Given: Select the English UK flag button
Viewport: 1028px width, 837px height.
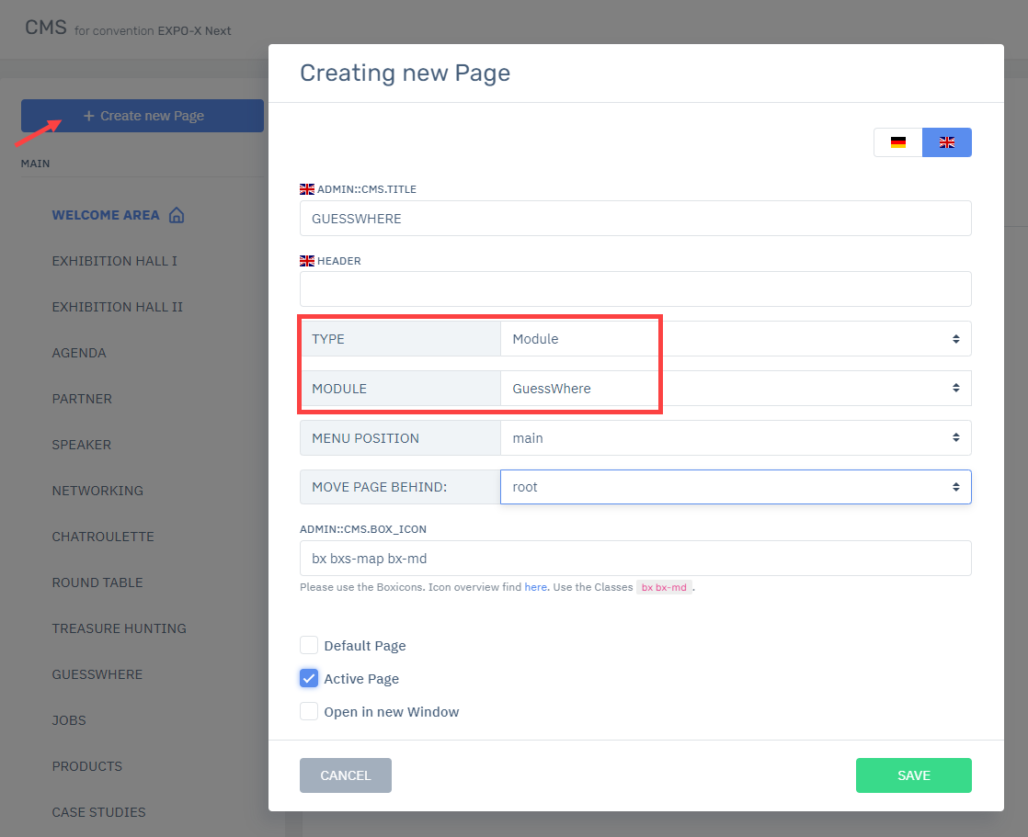Looking at the screenshot, I should click(946, 142).
